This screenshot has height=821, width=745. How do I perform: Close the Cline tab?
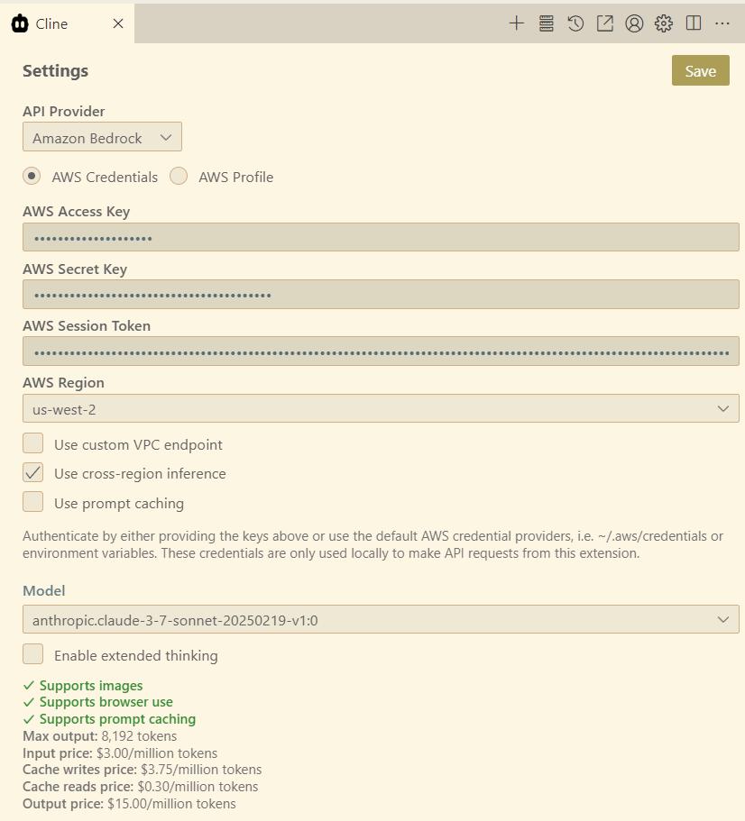pos(118,23)
